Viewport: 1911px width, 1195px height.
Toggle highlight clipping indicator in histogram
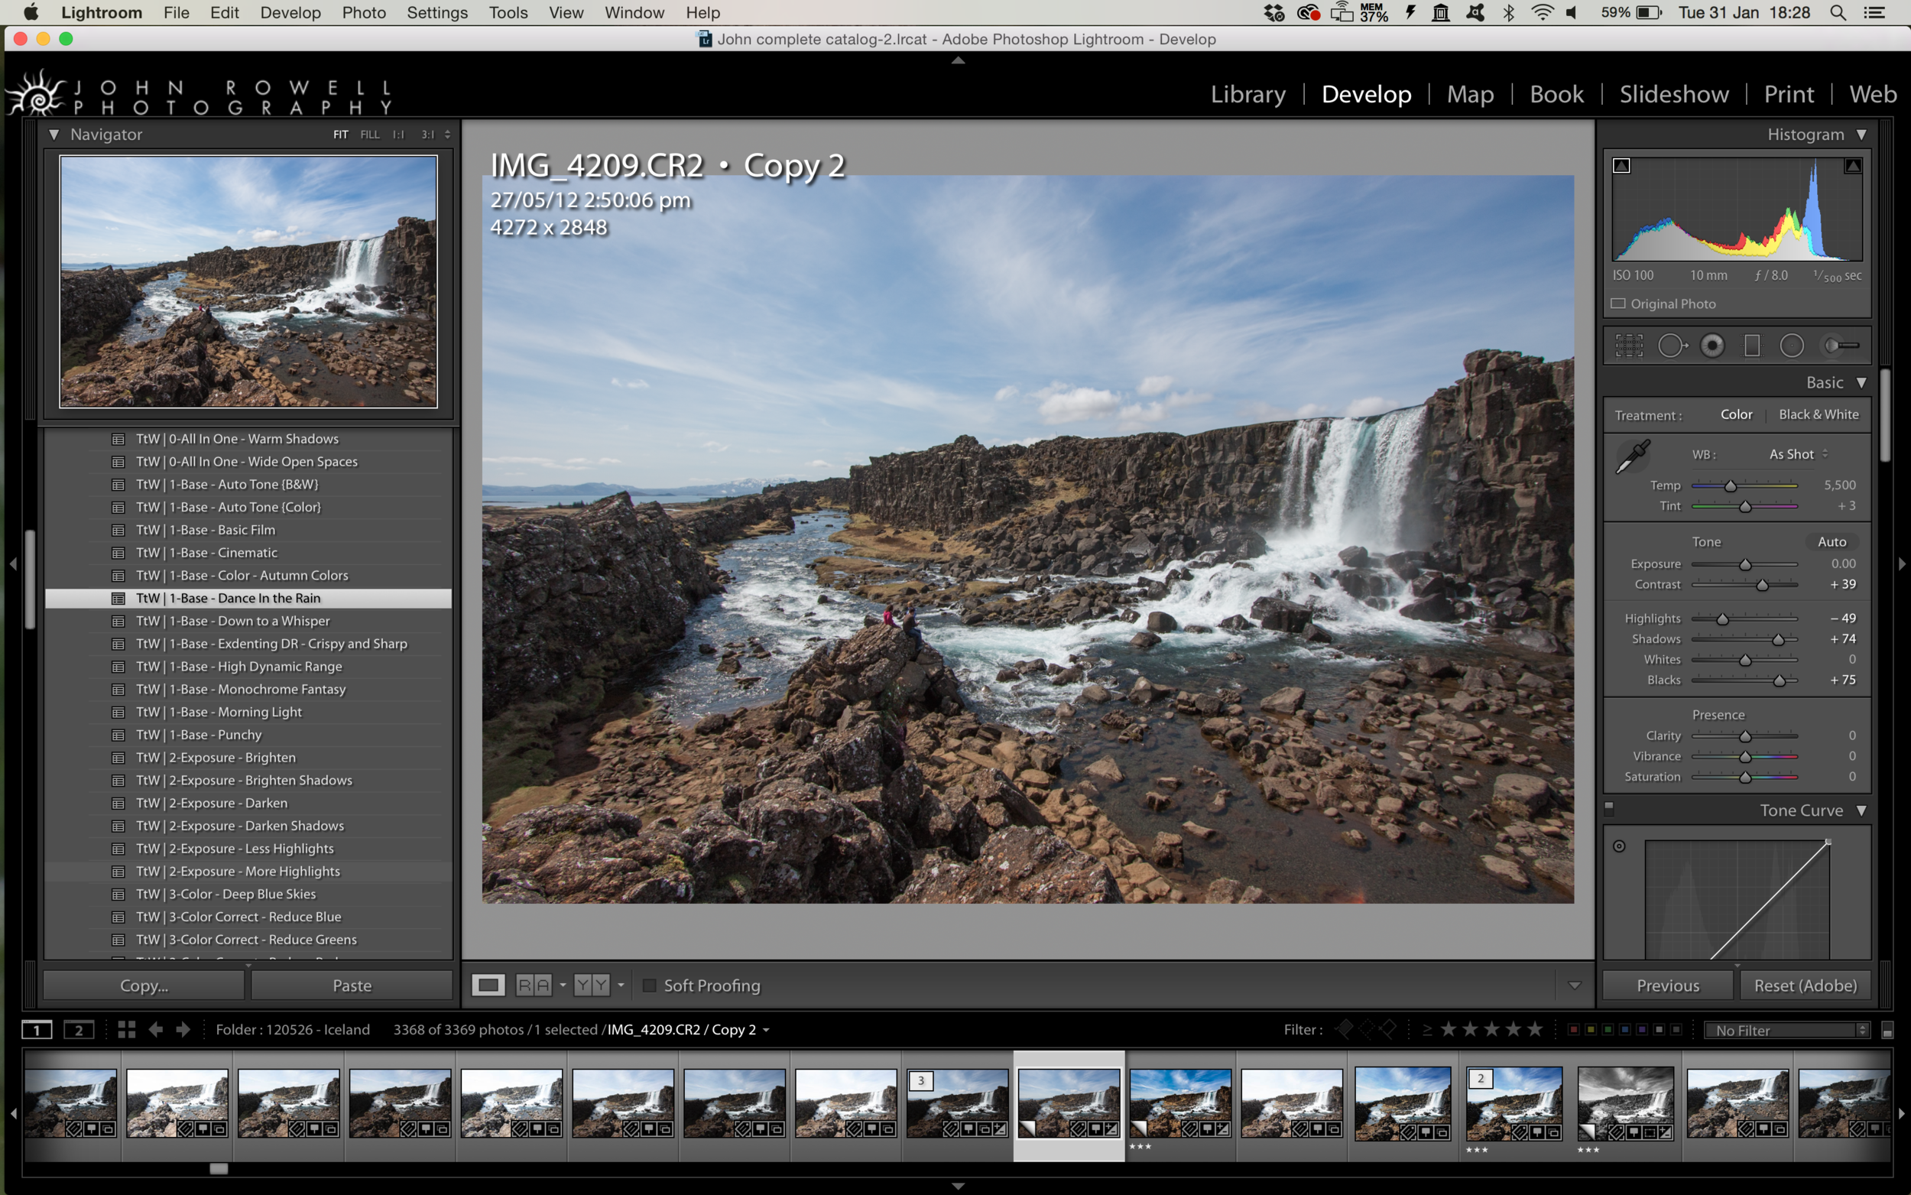pos(1853,166)
